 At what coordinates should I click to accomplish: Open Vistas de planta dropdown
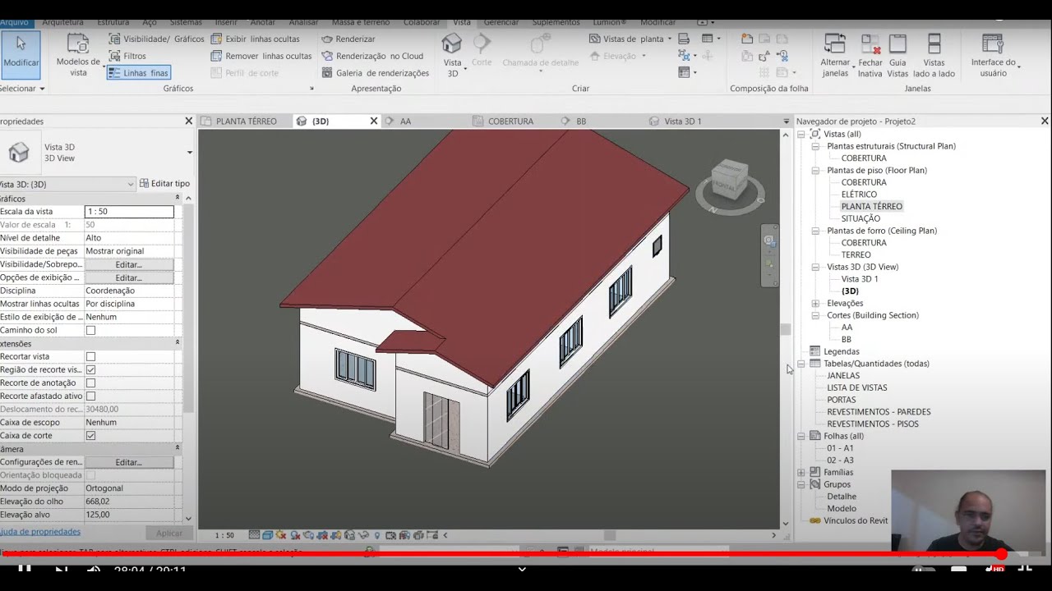[630, 39]
